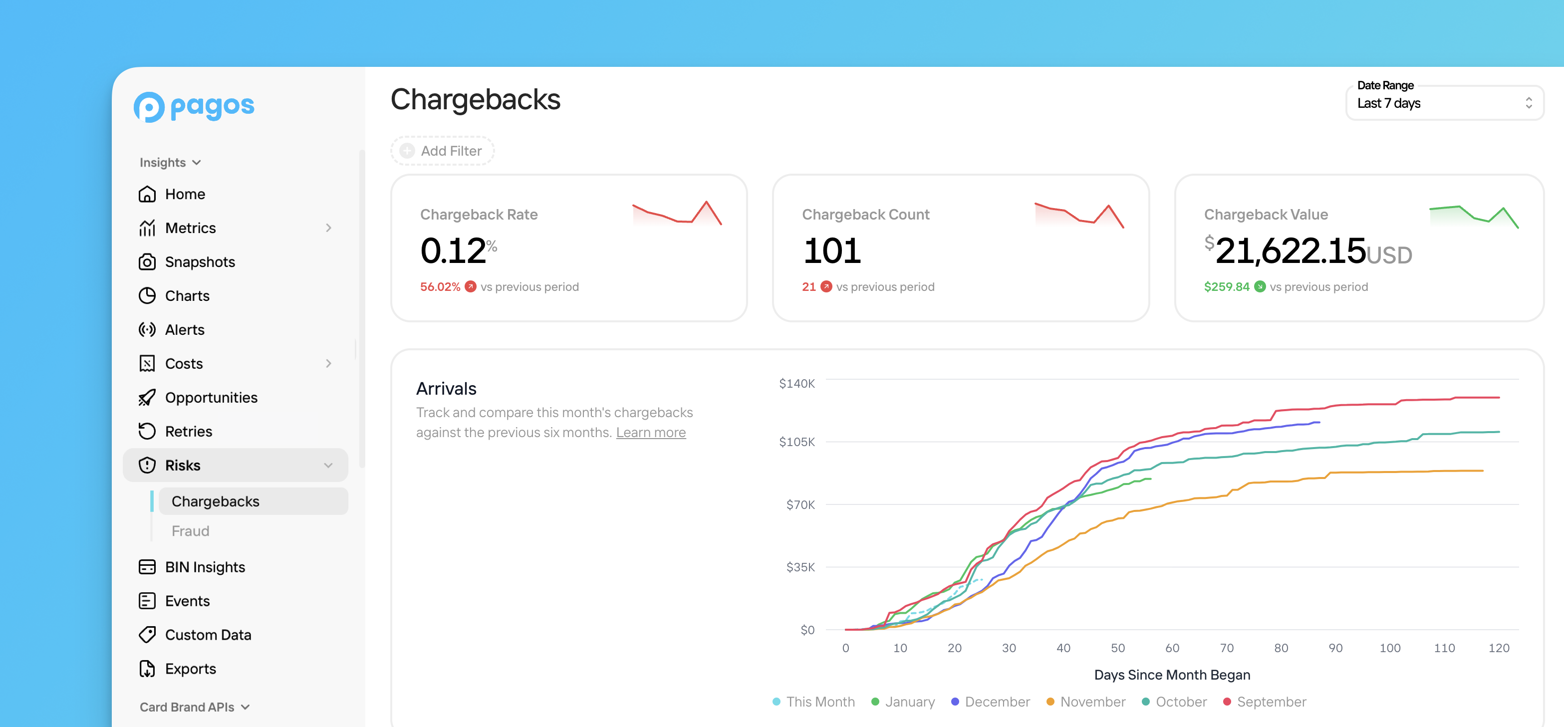The height and width of the screenshot is (727, 1564).
Task: Click the Home house icon
Action: click(147, 194)
